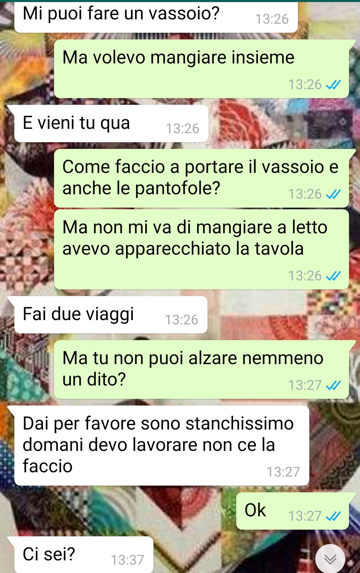This screenshot has width=360, height=573.
Task: Tap read receipt ticks on 'Ok' message
Action: [x=333, y=516]
